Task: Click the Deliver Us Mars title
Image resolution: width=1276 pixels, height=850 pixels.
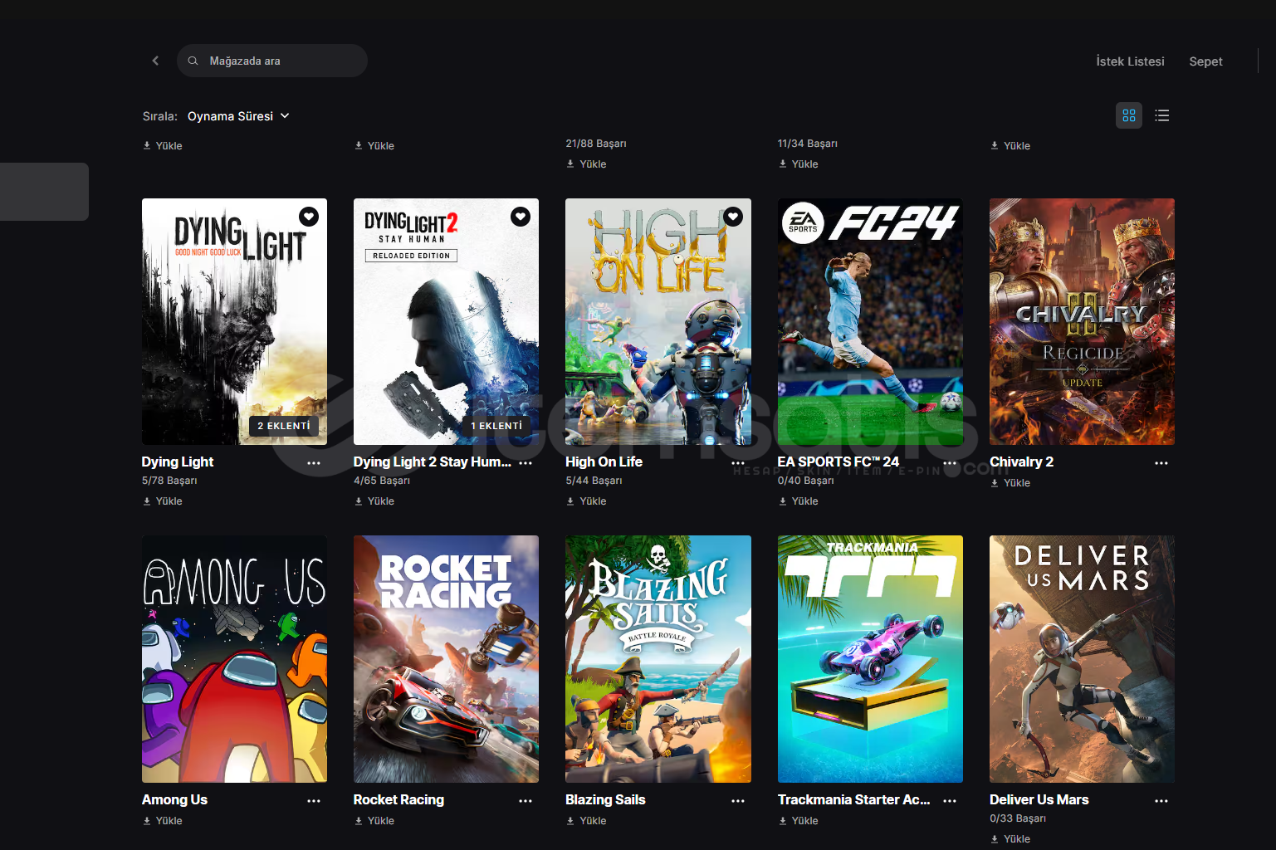Action: pyautogui.click(x=1039, y=799)
